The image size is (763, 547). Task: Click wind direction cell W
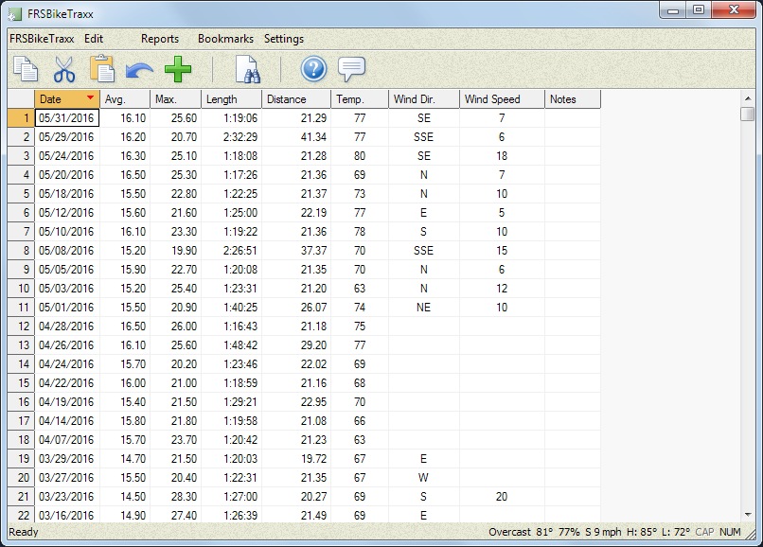pos(424,478)
